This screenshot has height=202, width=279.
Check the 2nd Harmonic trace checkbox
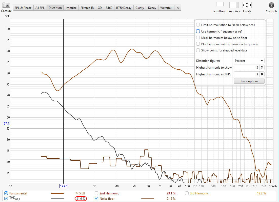pyautogui.click(x=96, y=193)
